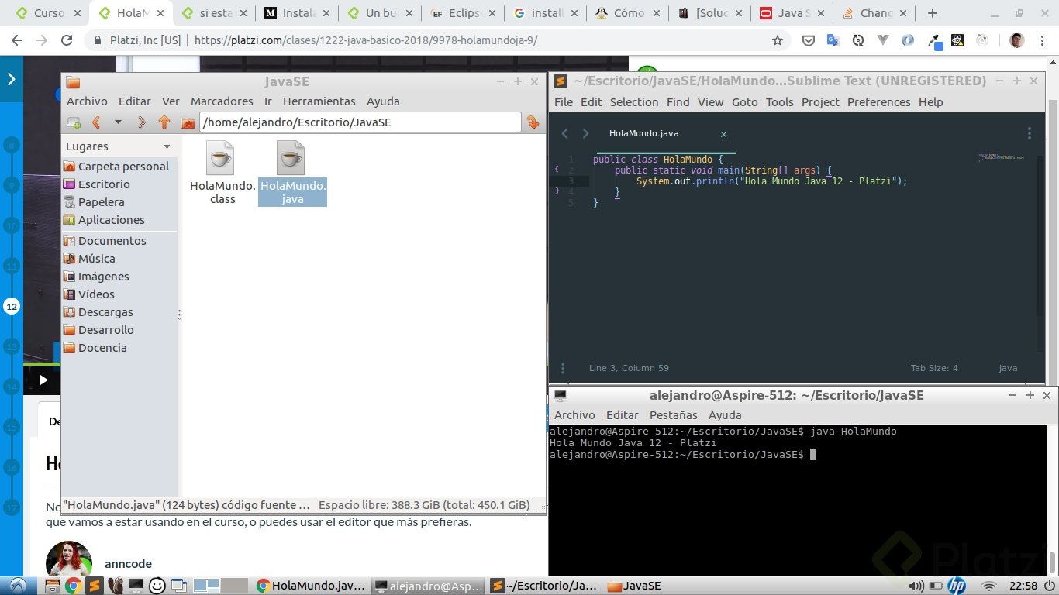Image resolution: width=1059 pixels, height=595 pixels.
Task: Open Chrome three-dot menu
Action: click(1042, 40)
